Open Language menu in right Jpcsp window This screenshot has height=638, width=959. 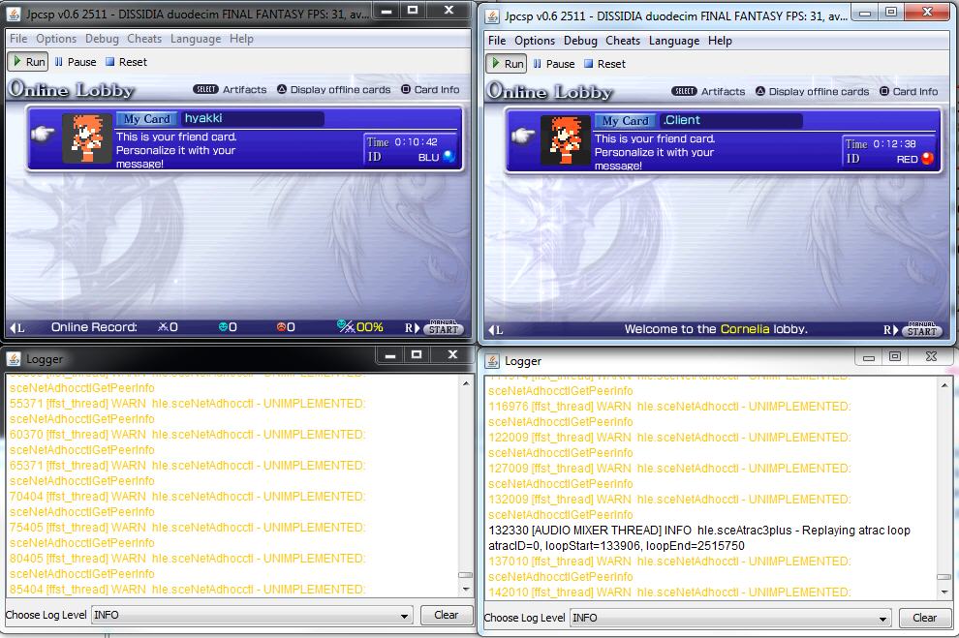674,41
